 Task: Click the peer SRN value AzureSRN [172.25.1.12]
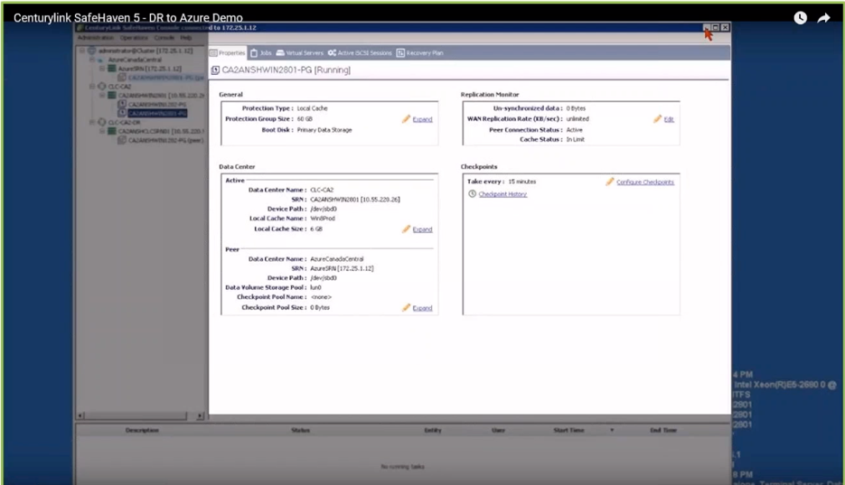342,268
